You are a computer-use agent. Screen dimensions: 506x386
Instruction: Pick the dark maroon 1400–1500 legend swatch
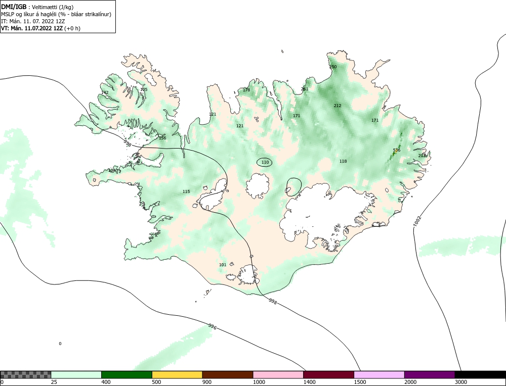tap(328, 374)
